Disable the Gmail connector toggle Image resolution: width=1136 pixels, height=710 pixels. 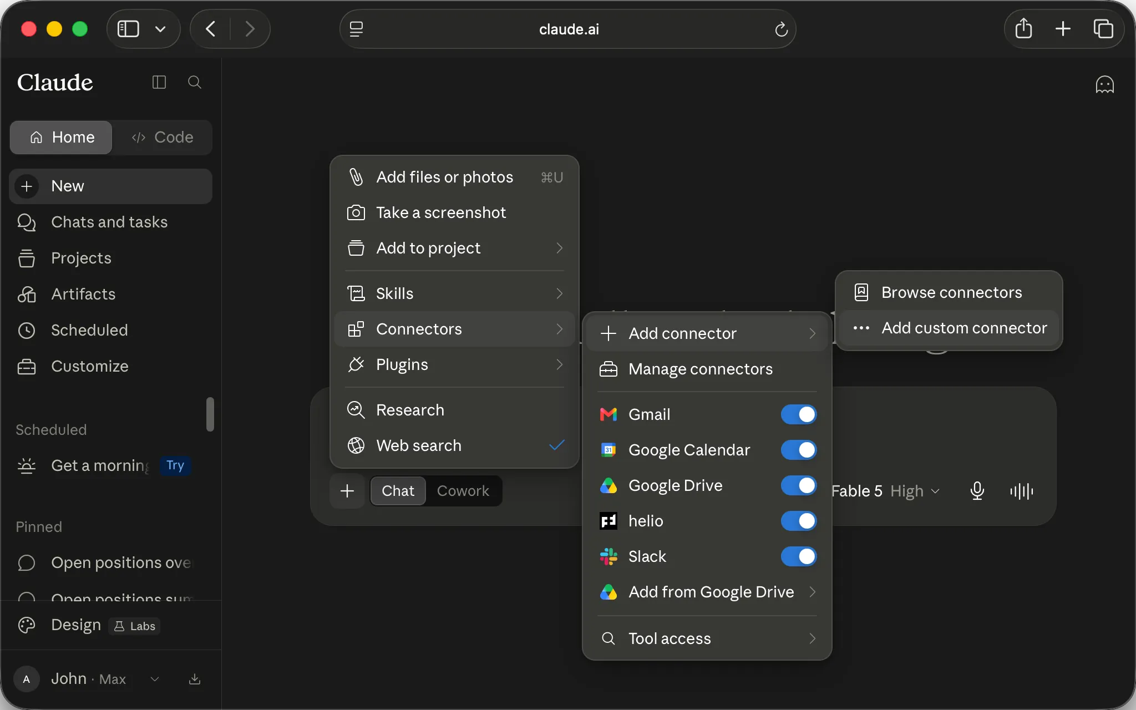pos(799,414)
